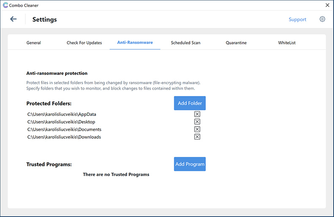Open settings via the gear icon

pyautogui.click(x=322, y=19)
